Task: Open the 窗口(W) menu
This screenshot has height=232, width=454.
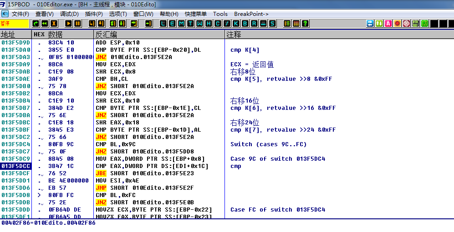Action: click(x=143, y=14)
